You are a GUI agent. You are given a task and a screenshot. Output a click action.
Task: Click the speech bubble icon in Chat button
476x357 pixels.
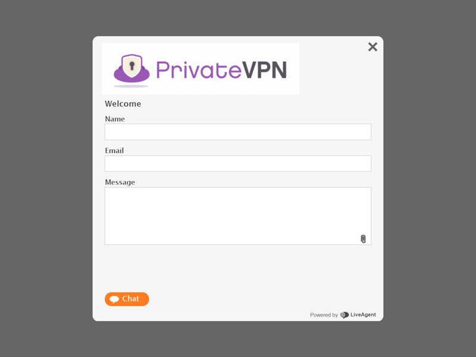(x=114, y=299)
